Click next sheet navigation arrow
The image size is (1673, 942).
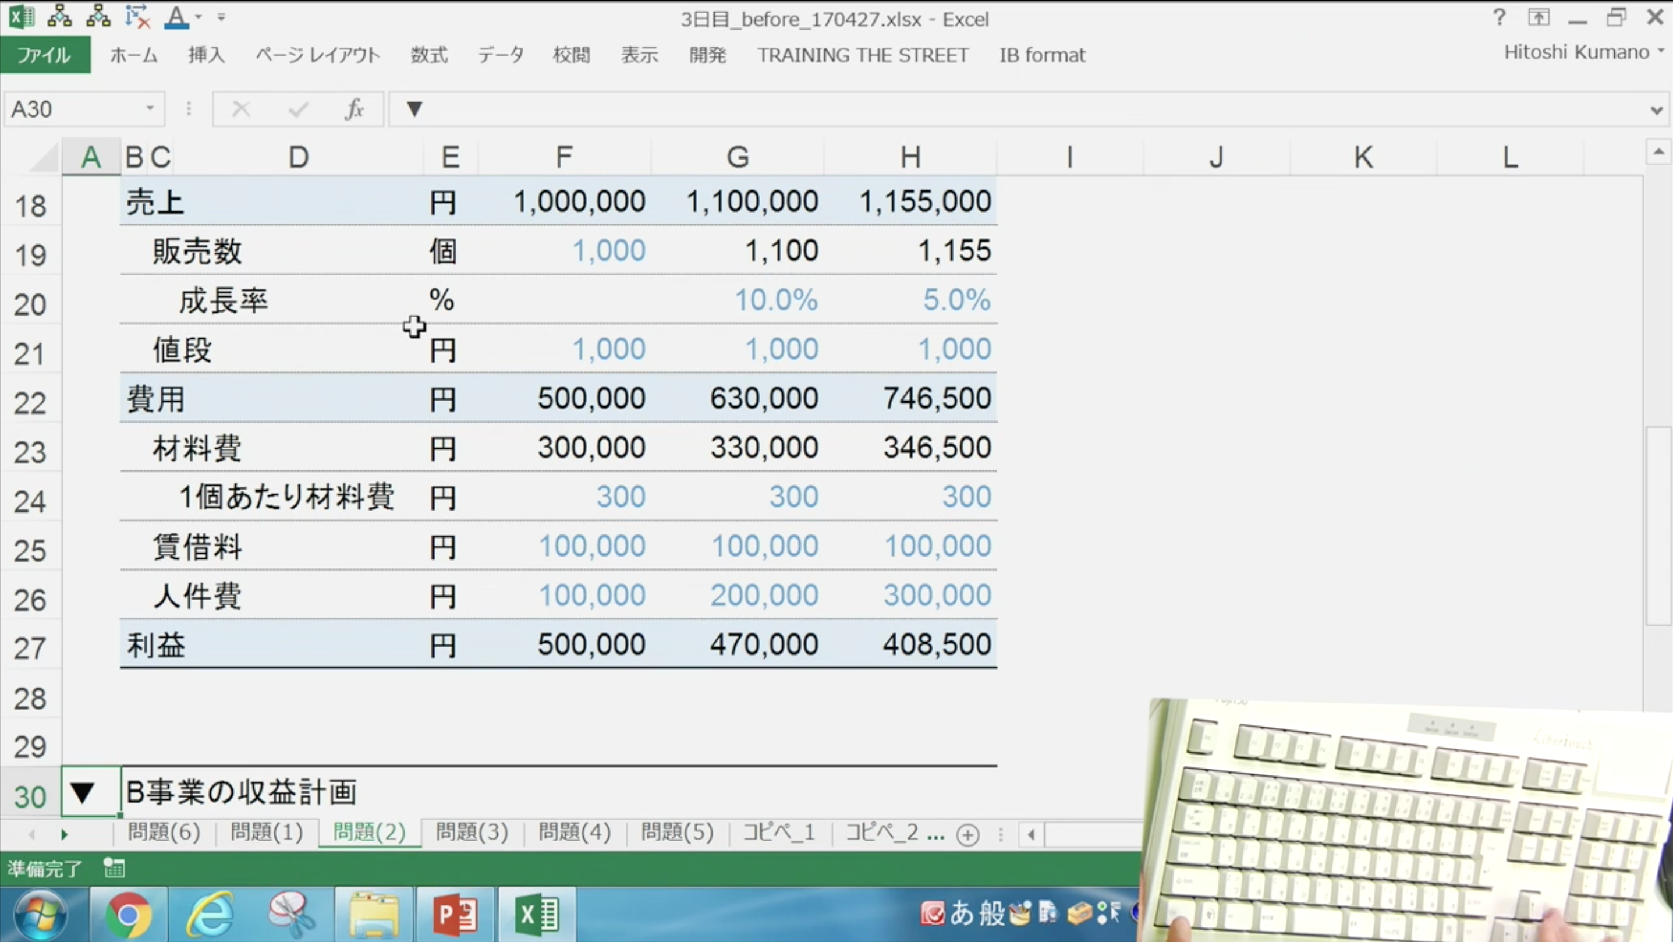[64, 834]
